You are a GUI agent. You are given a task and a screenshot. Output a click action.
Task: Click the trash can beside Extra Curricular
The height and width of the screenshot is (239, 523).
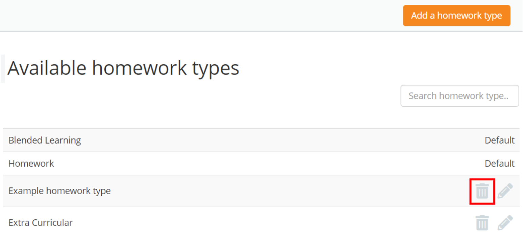[x=482, y=222]
